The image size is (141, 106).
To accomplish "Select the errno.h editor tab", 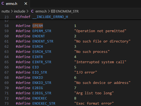I will point(15,4).
